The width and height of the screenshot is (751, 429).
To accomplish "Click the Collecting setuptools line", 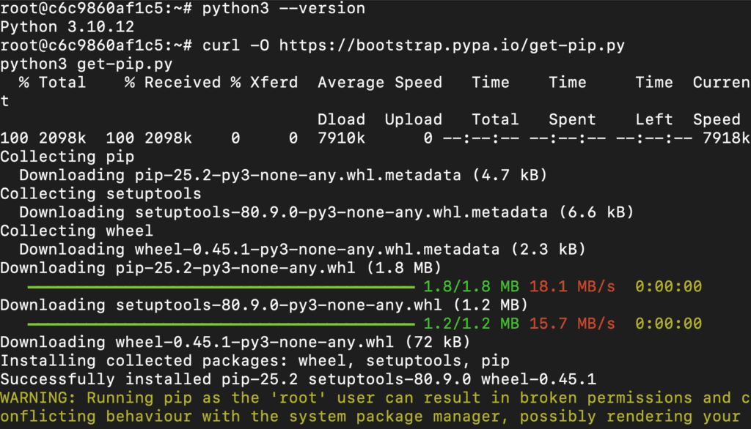I will [100, 194].
